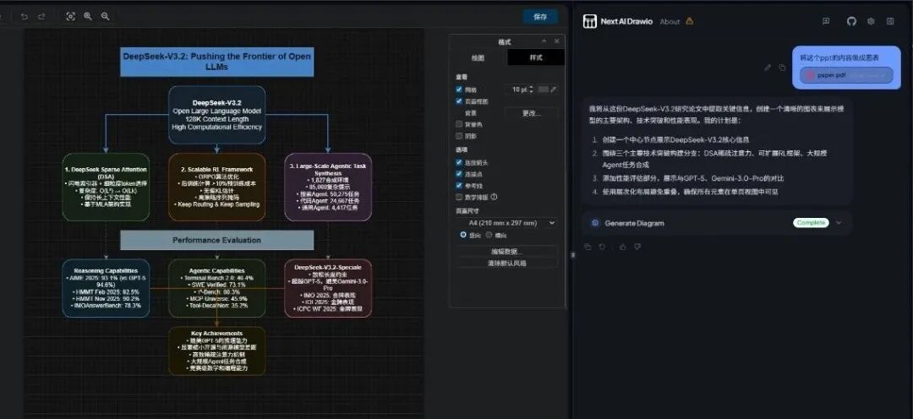The width and height of the screenshot is (913, 419).
Task: Click the panel divider handle
Action: click(571, 254)
